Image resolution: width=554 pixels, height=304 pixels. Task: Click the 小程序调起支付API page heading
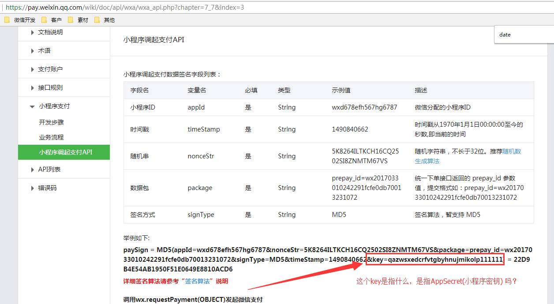tap(153, 40)
